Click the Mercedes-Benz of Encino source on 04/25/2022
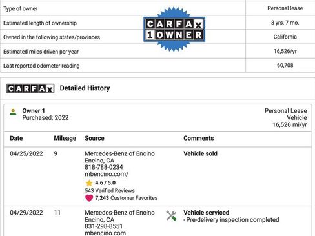315x236 pixels. click(119, 153)
